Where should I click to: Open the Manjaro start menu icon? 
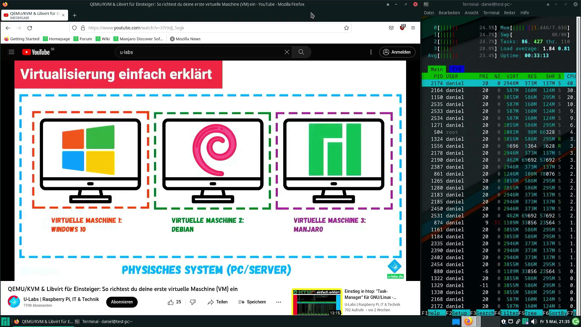coord(5,322)
